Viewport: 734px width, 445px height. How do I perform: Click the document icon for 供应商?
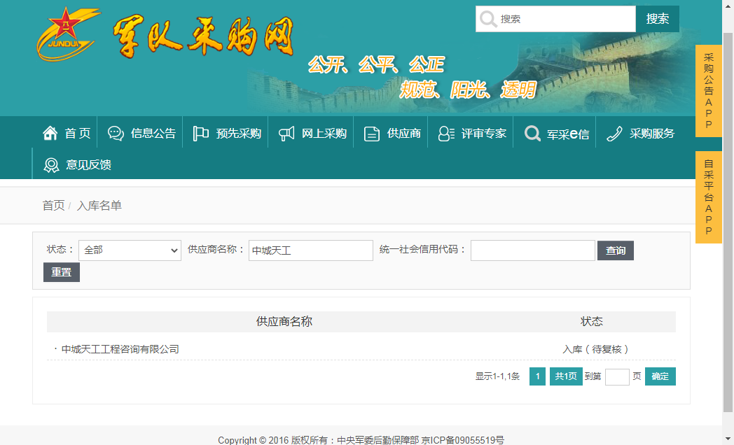coord(372,134)
